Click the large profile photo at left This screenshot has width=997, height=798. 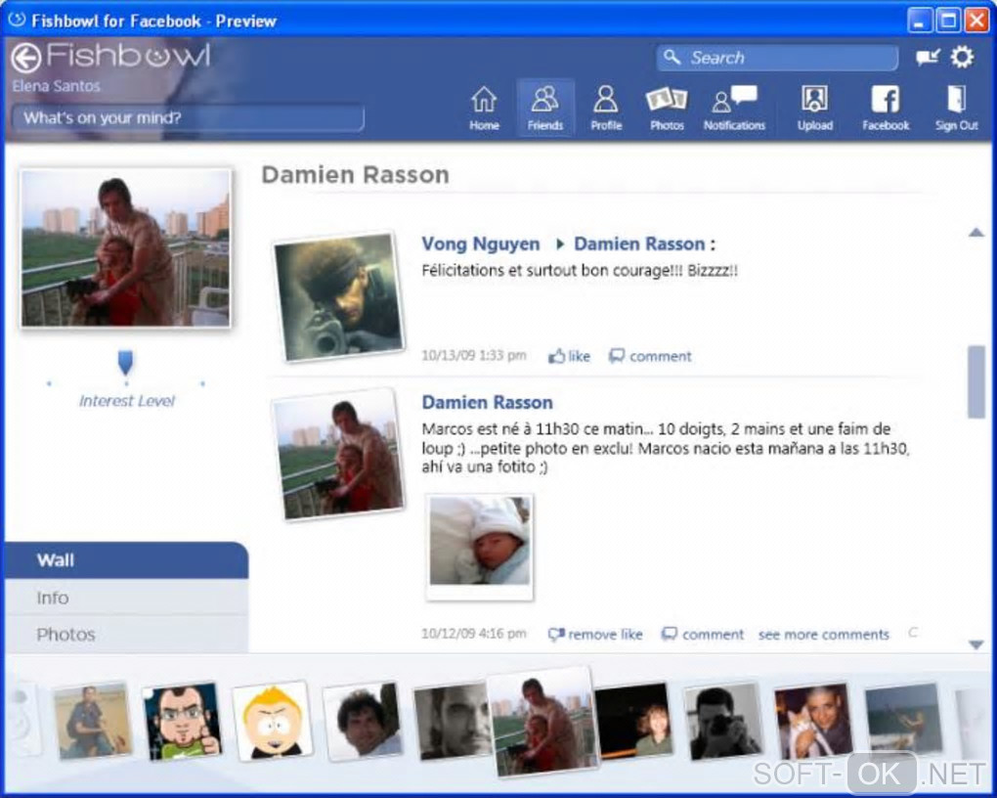pyautogui.click(x=125, y=248)
